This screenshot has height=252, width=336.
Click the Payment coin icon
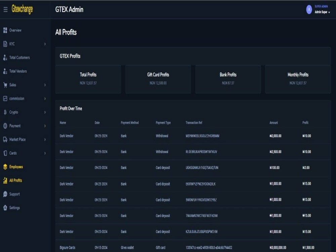point(5,126)
